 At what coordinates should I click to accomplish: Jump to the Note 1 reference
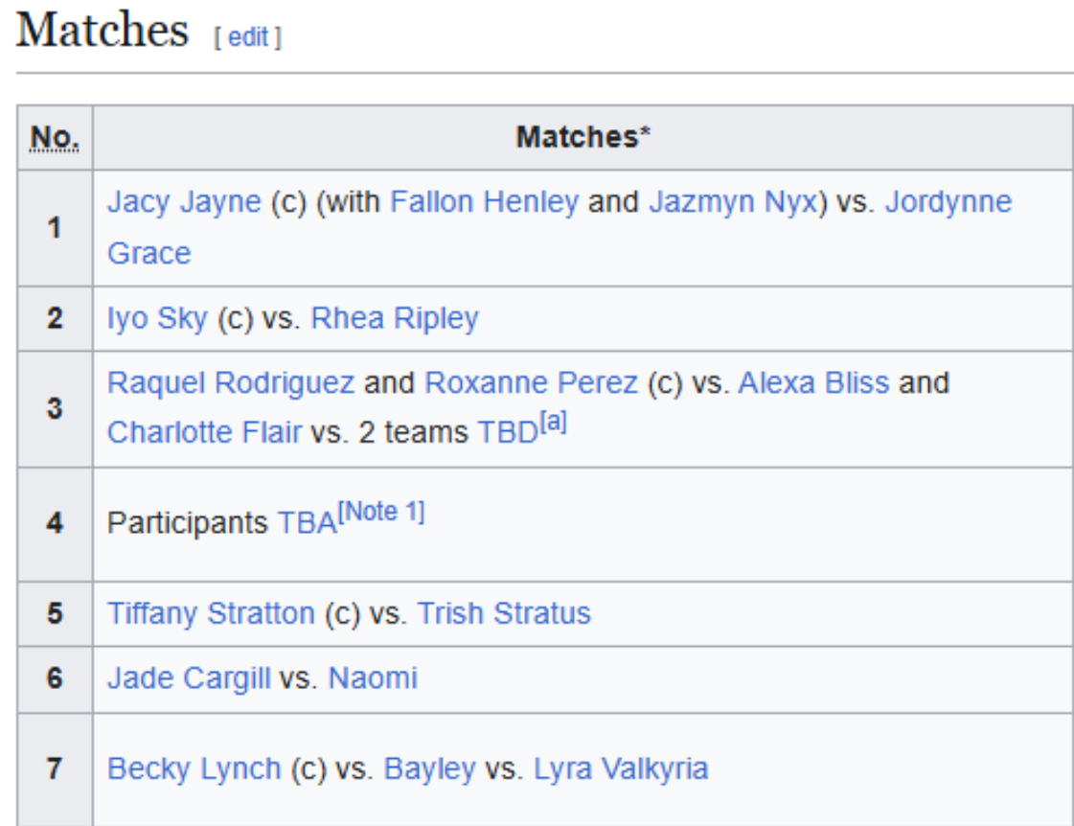(382, 512)
